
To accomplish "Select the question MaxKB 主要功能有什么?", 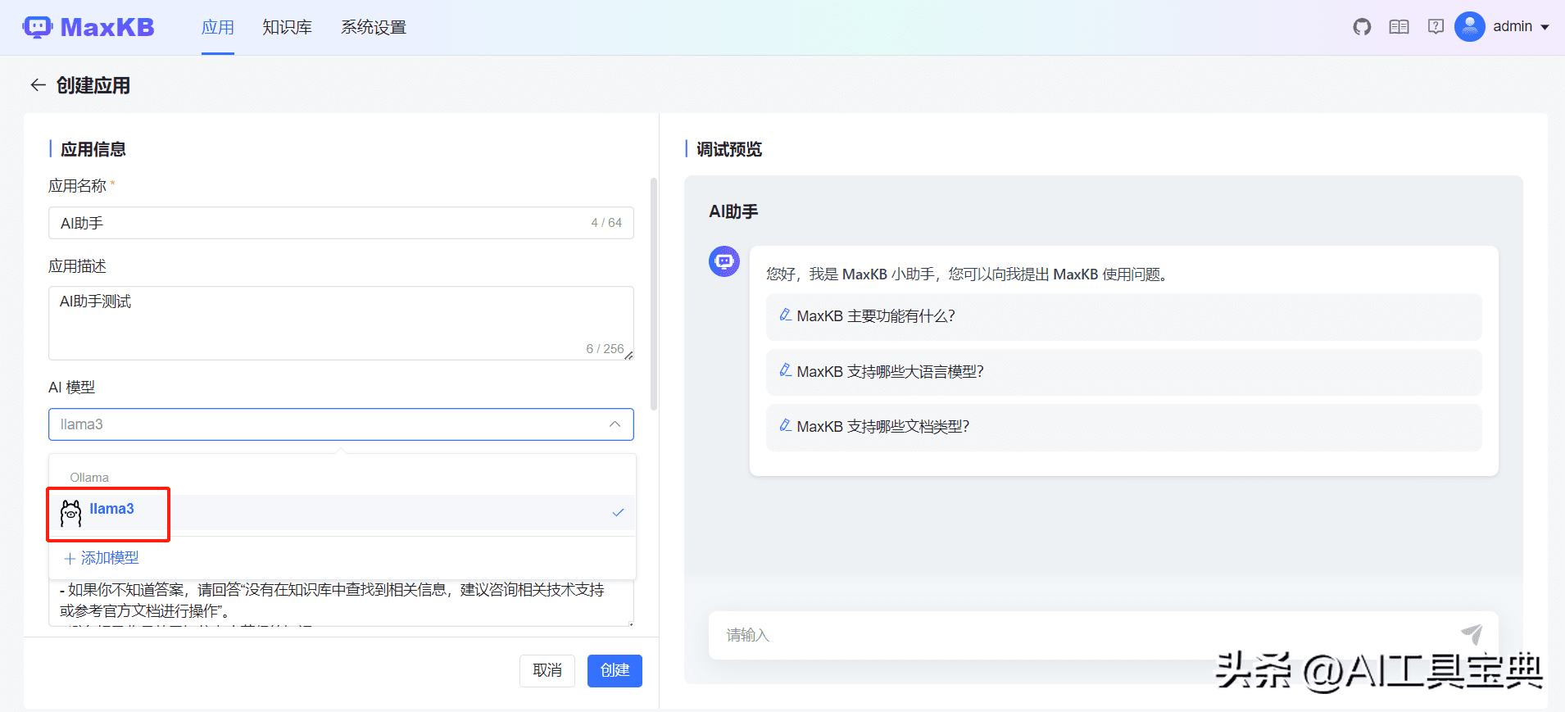I will point(876,316).
